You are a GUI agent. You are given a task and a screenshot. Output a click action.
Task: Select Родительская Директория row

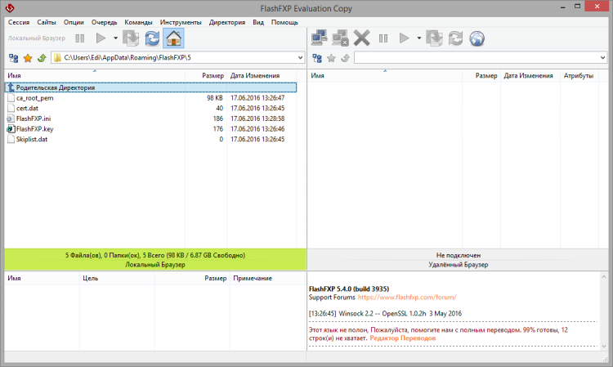tap(151, 87)
